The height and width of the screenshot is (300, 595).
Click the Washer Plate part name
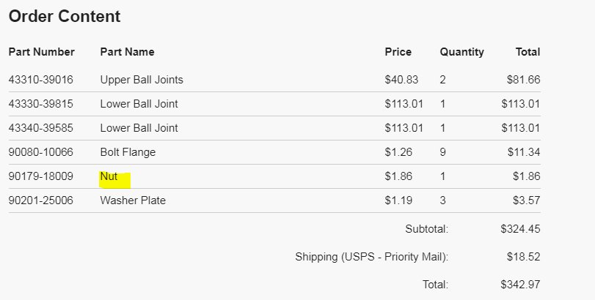point(133,200)
